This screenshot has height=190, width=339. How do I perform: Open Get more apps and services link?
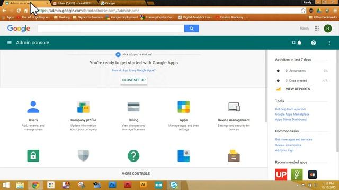[x=293, y=139]
